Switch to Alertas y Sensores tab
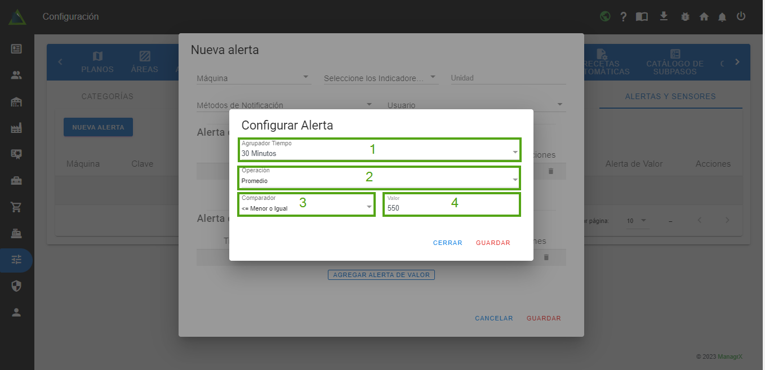 click(x=670, y=96)
